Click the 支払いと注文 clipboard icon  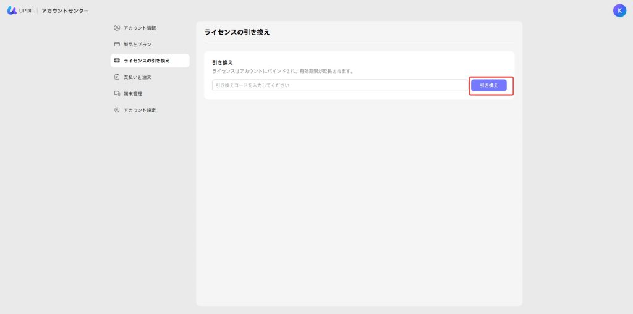point(117,77)
